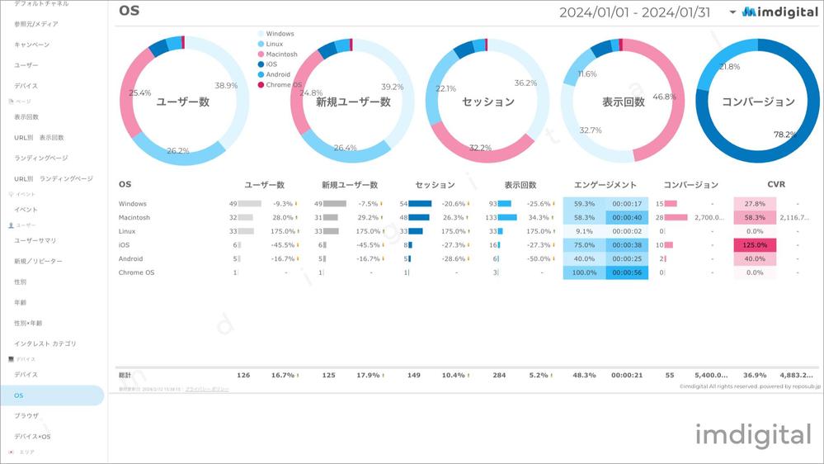Click the flag icon beside the エリア section header
The width and height of the screenshot is (824, 464).
[11, 452]
